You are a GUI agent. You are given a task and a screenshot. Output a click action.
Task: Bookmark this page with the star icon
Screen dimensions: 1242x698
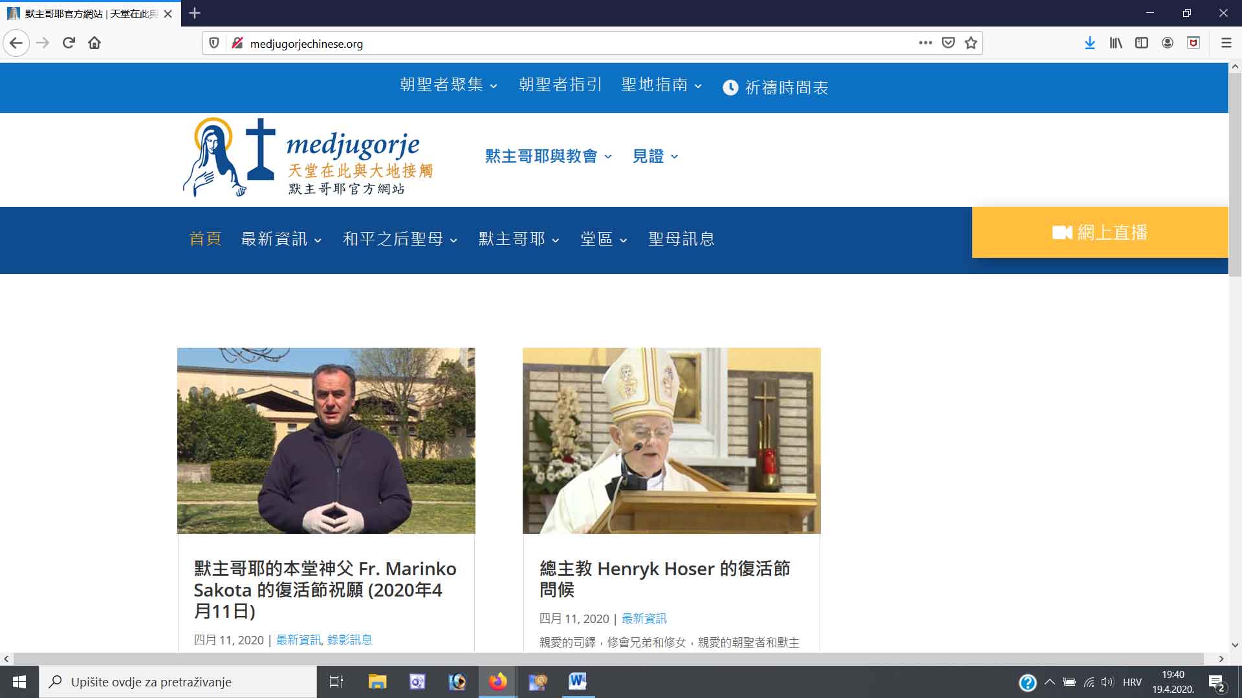971,43
